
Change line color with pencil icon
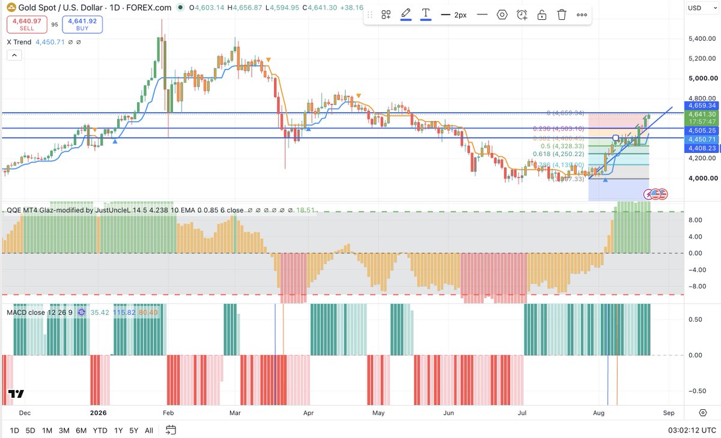406,14
